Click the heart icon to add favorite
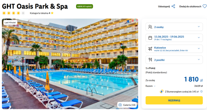The image size is (207, 110). click(205, 6)
